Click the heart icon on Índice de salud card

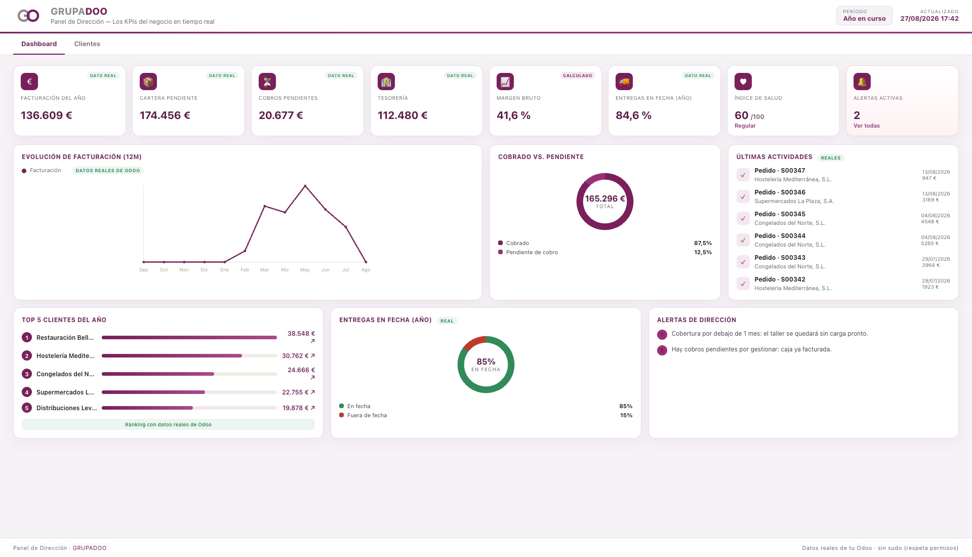pos(743,82)
